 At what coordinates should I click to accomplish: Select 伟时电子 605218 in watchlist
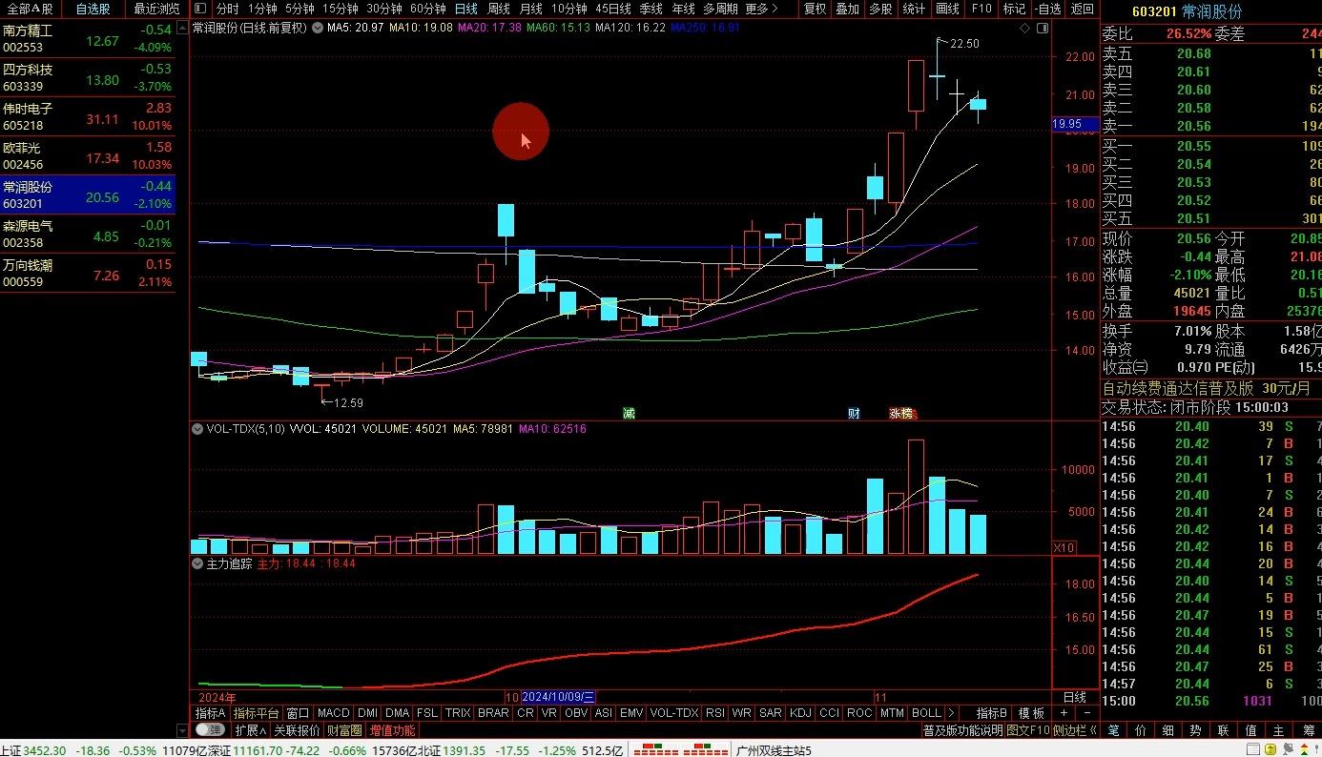(x=88, y=116)
